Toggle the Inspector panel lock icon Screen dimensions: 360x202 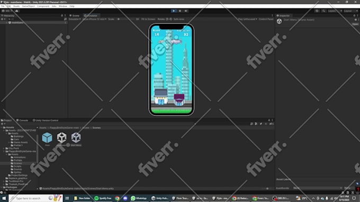click(x=354, y=15)
